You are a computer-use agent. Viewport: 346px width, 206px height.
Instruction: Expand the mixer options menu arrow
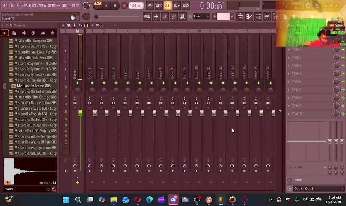click(63, 25)
